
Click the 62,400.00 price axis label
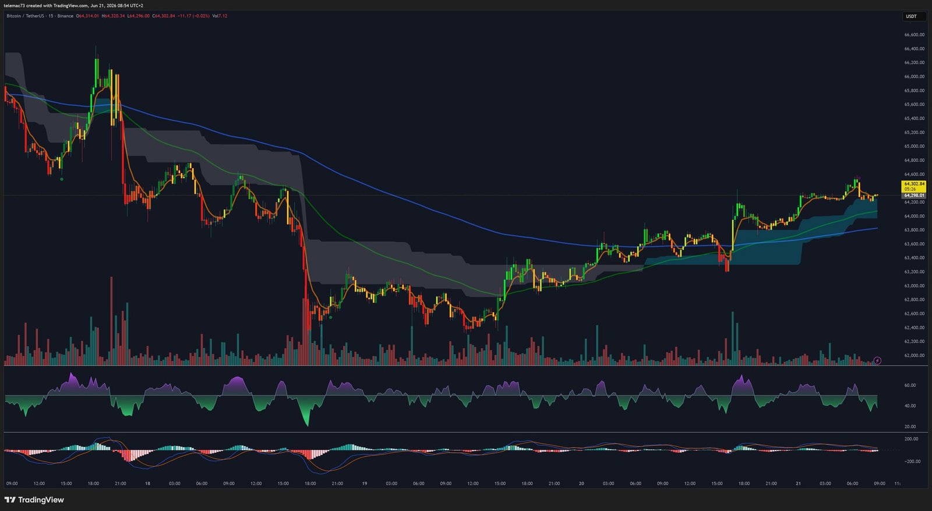click(x=914, y=328)
